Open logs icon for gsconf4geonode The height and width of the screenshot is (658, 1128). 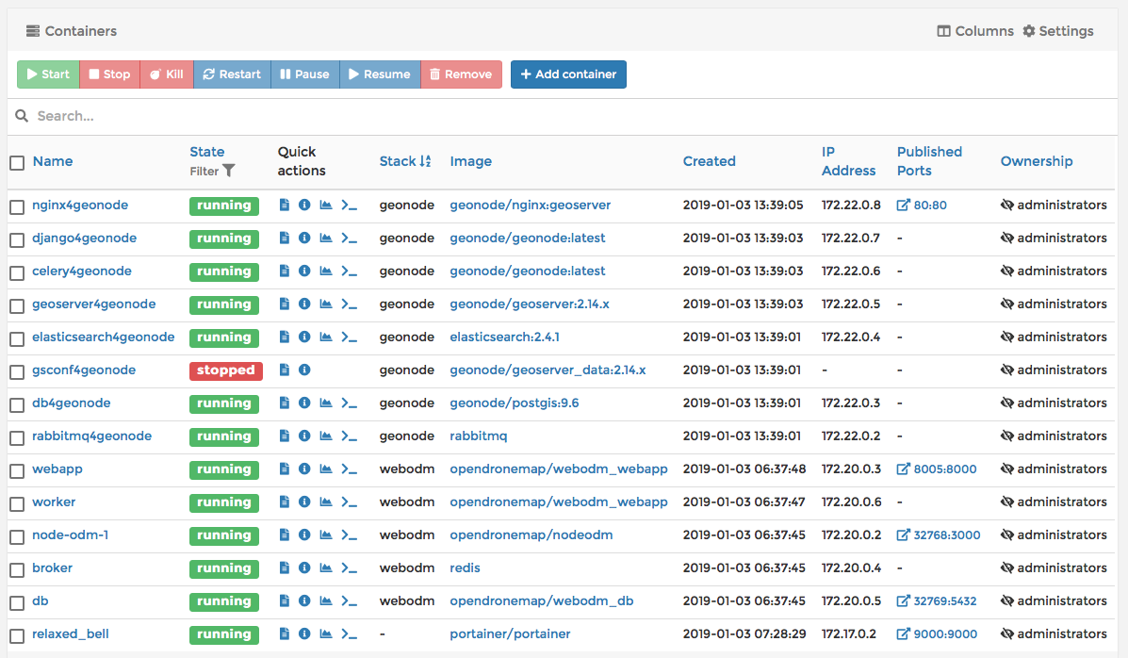[x=285, y=370]
